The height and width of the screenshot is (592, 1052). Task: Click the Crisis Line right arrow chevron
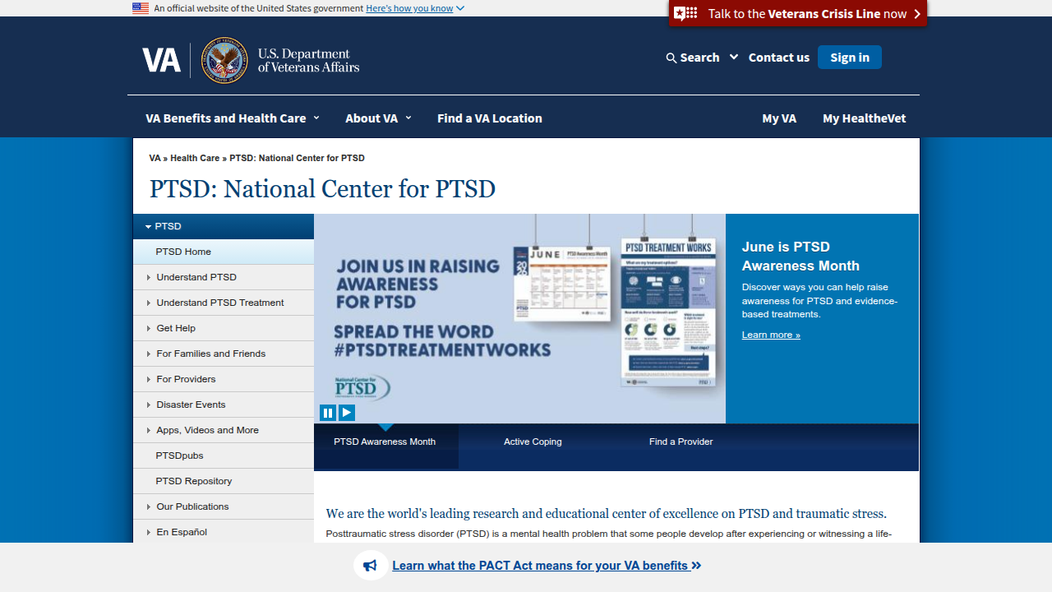[917, 14]
